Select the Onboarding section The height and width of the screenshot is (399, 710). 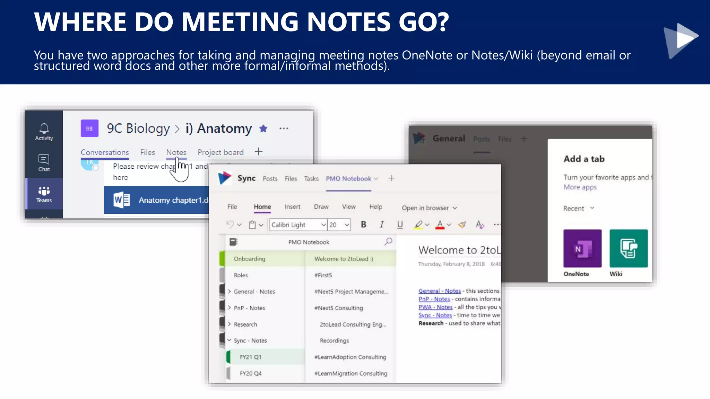click(262, 259)
